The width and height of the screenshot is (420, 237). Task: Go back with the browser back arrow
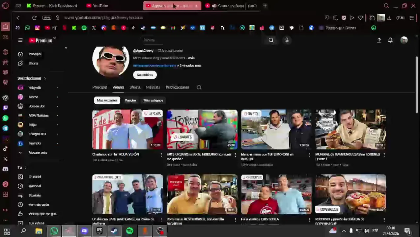point(18,17)
